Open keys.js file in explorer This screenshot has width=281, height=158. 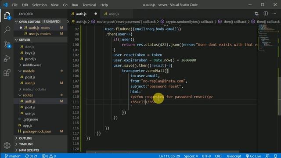(40, 53)
